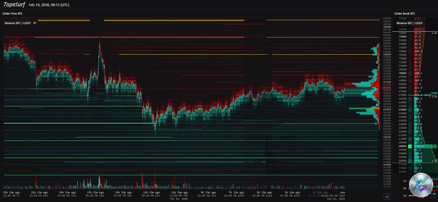
Task: Click the 60000 price level in order book
Action: click(x=402, y=146)
